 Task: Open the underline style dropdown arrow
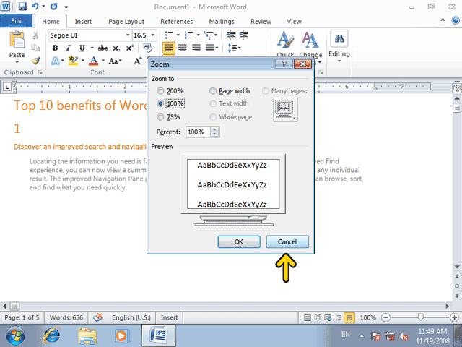pyautogui.click(x=92, y=48)
